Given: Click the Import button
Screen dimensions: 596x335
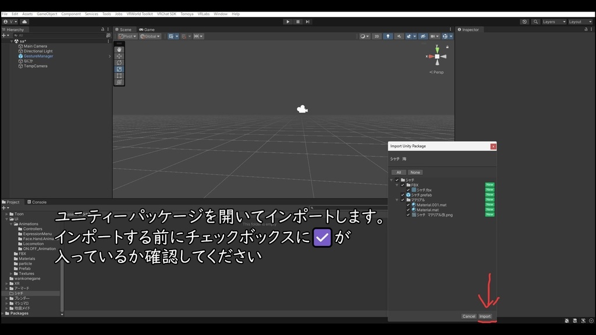Looking at the screenshot, I should click(486, 316).
